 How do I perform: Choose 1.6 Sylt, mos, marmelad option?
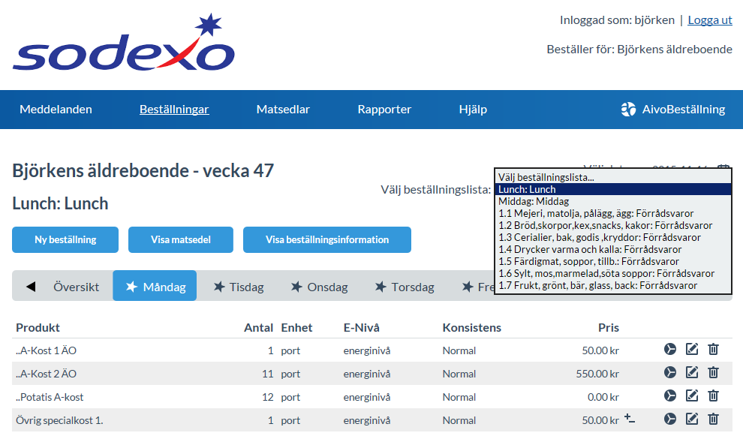point(612,273)
